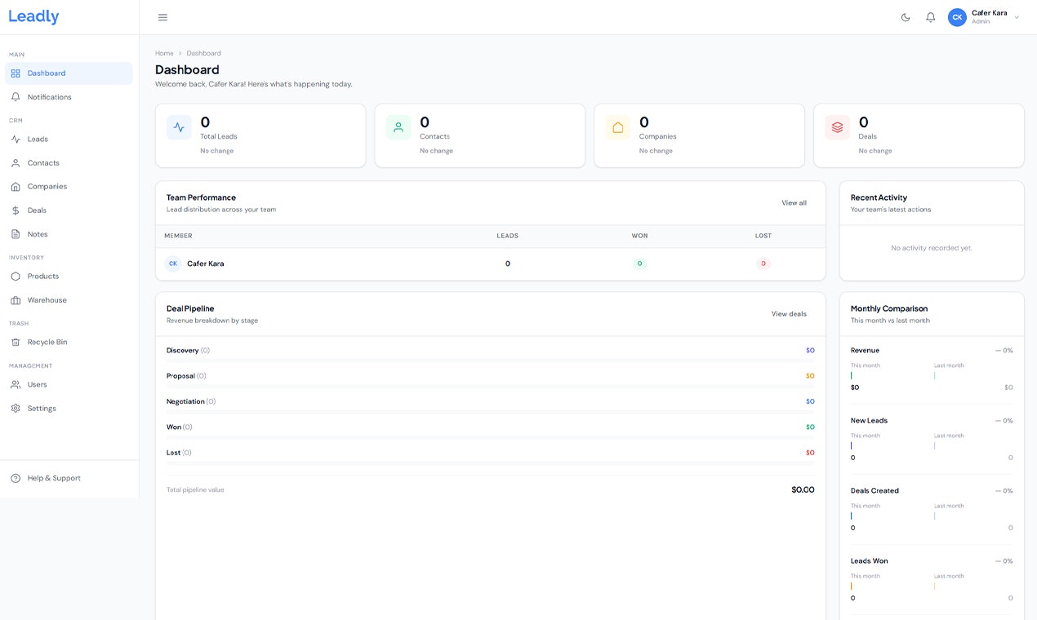Click the Companies building icon in sidebar
Screen dimensions: 1037x620
16,187
